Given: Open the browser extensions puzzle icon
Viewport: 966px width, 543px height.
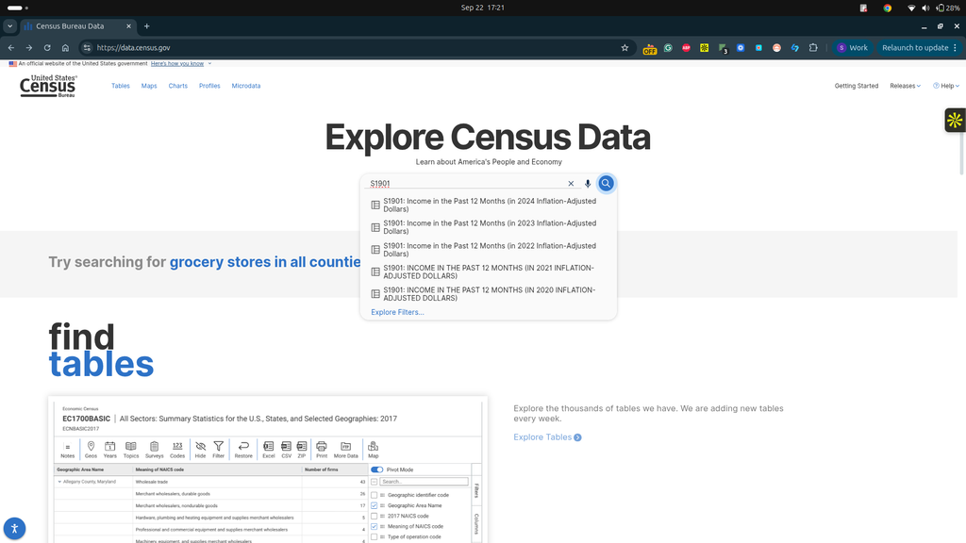Looking at the screenshot, I should 813,47.
